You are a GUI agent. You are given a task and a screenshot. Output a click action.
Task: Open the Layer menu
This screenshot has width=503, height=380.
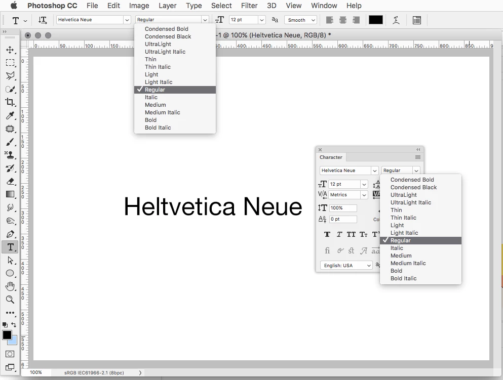point(168,6)
